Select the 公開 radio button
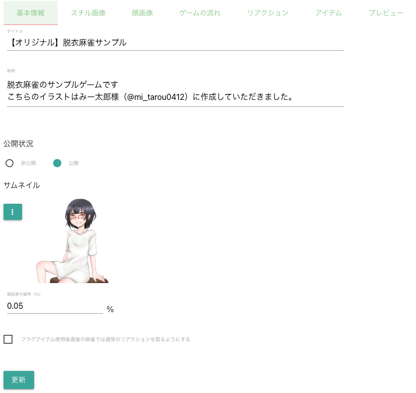416x393 pixels. click(x=57, y=163)
